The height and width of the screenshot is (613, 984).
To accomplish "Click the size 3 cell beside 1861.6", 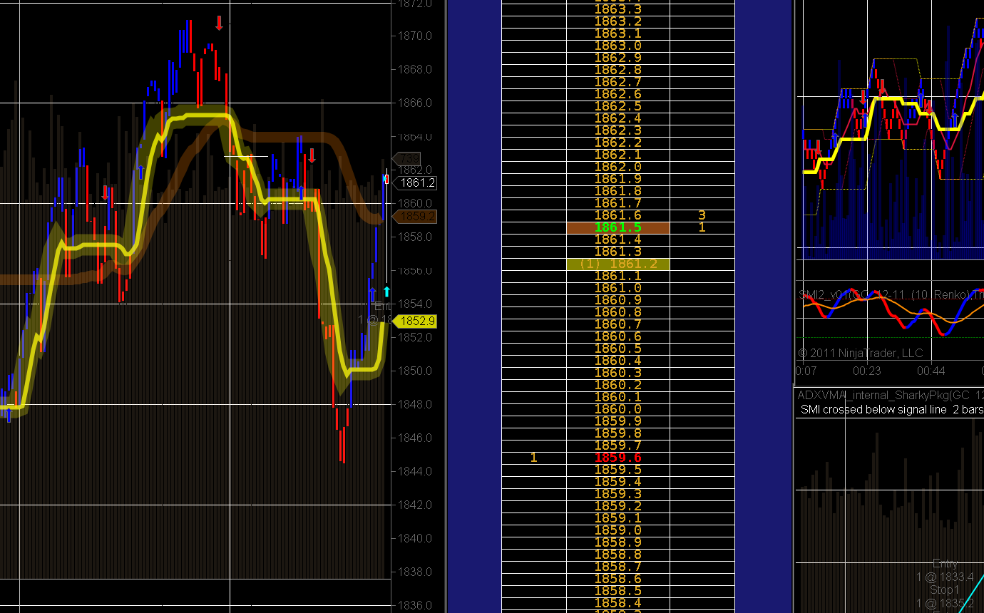I will 702,215.
